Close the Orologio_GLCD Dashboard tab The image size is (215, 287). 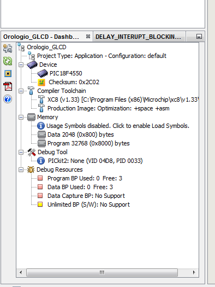point(88,37)
